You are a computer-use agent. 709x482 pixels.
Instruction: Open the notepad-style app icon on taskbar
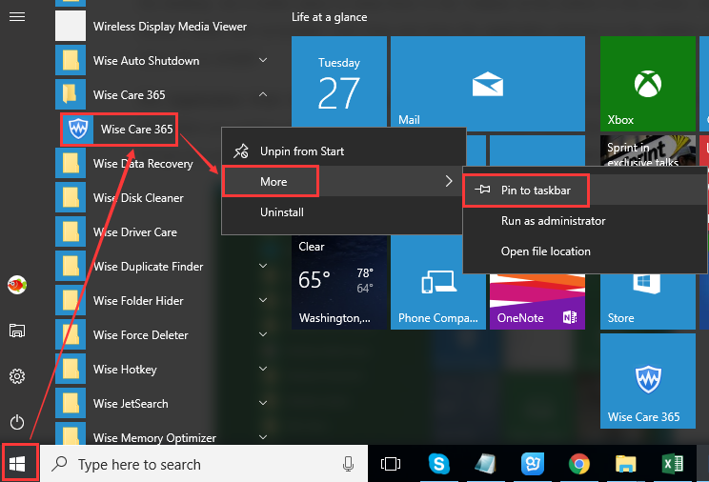pos(486,464)
